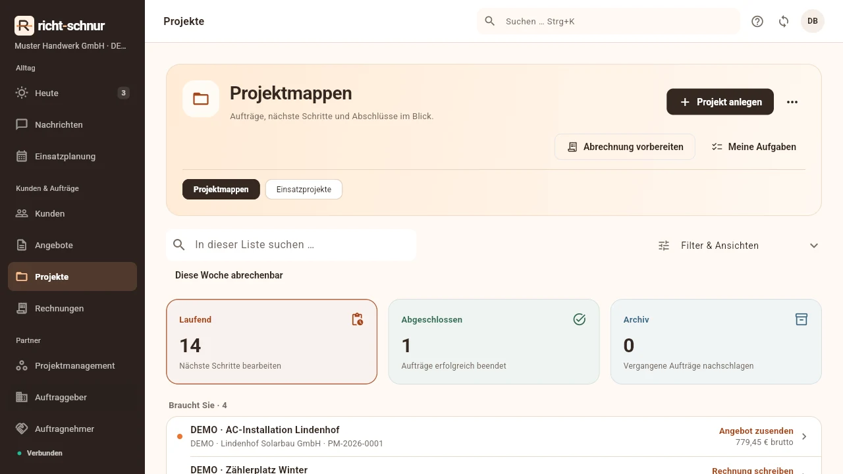Switch to the Einsatzprojekte tab
Screen dimensions: 843x474
click(304, 189)
